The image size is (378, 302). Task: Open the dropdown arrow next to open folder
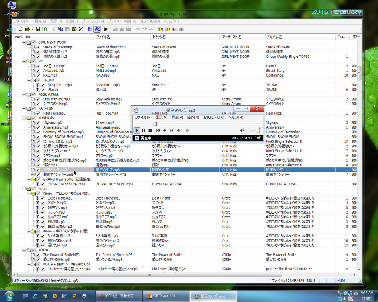(32, 29)
